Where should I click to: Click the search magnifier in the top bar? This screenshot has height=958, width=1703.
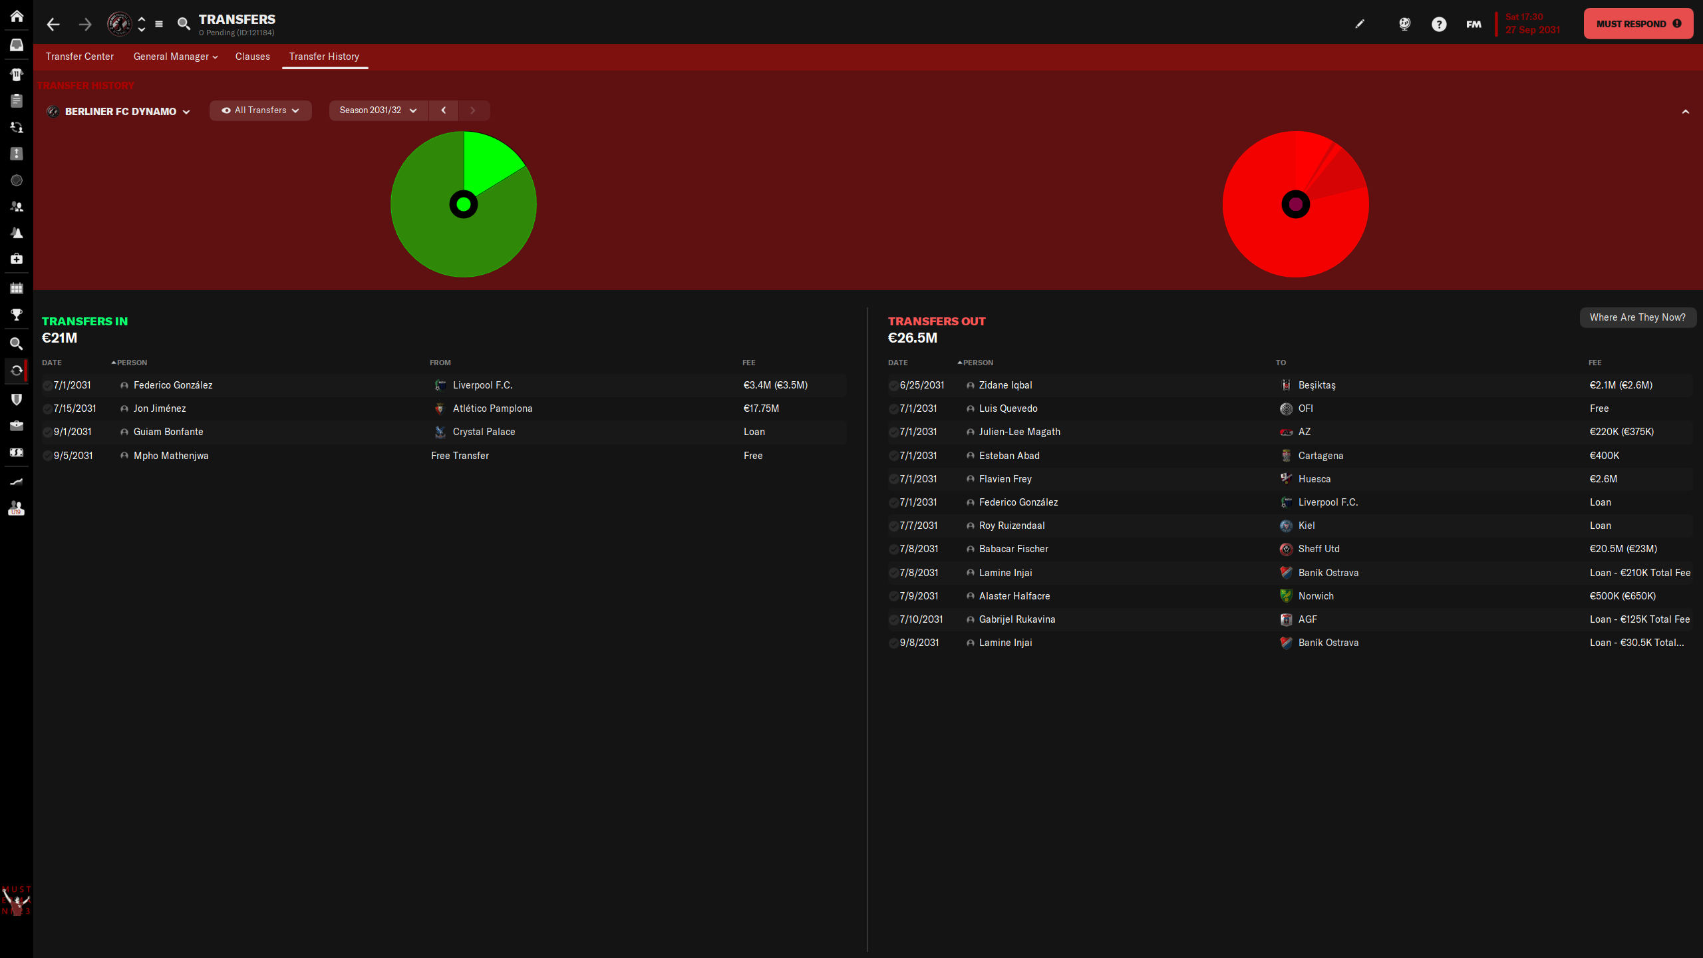point(184,25)
